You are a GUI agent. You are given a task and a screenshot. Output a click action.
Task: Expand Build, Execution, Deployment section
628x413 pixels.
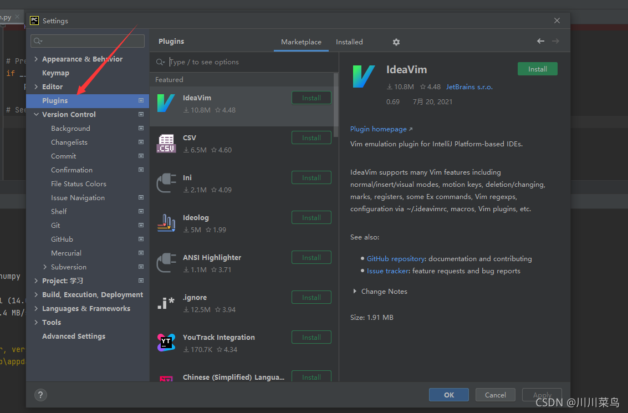pyautogui.click(x=36, y=295)
